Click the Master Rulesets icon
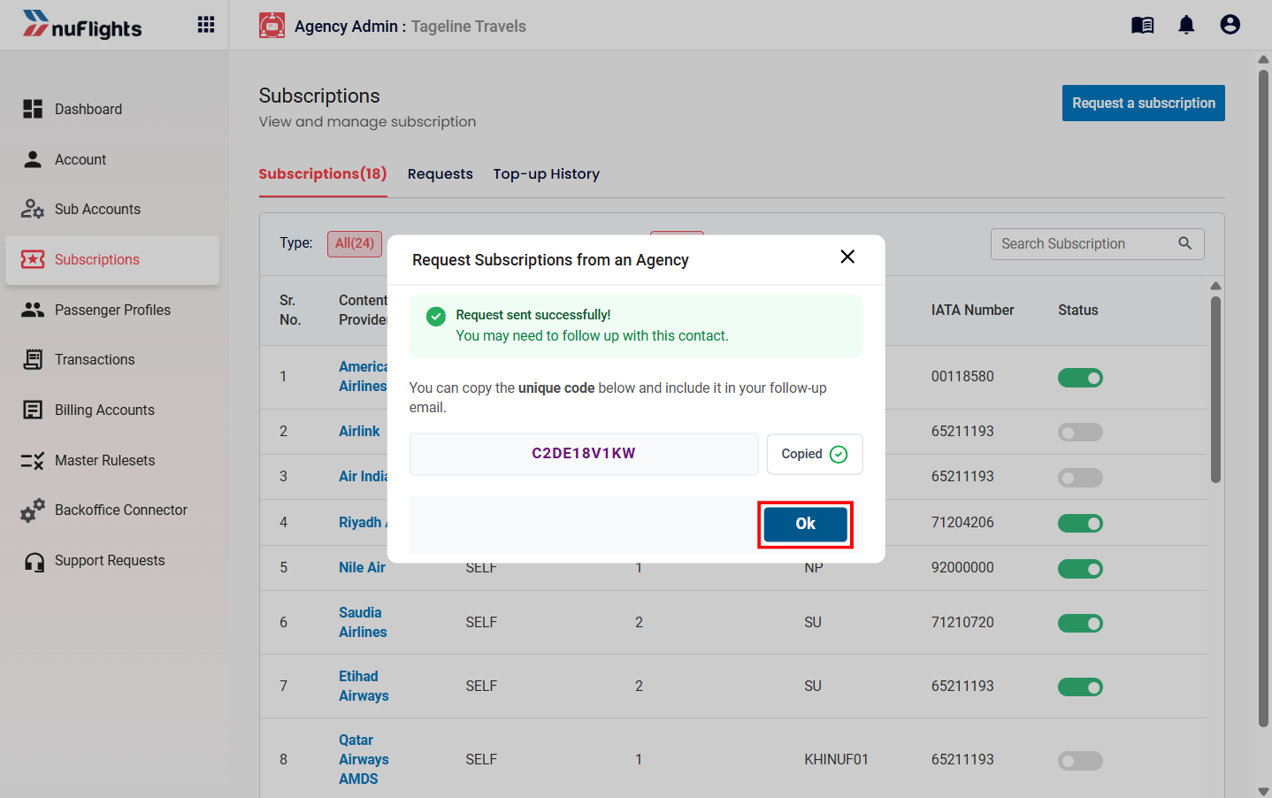Viewport: 1272px width, 798px height. pos(33,460)
